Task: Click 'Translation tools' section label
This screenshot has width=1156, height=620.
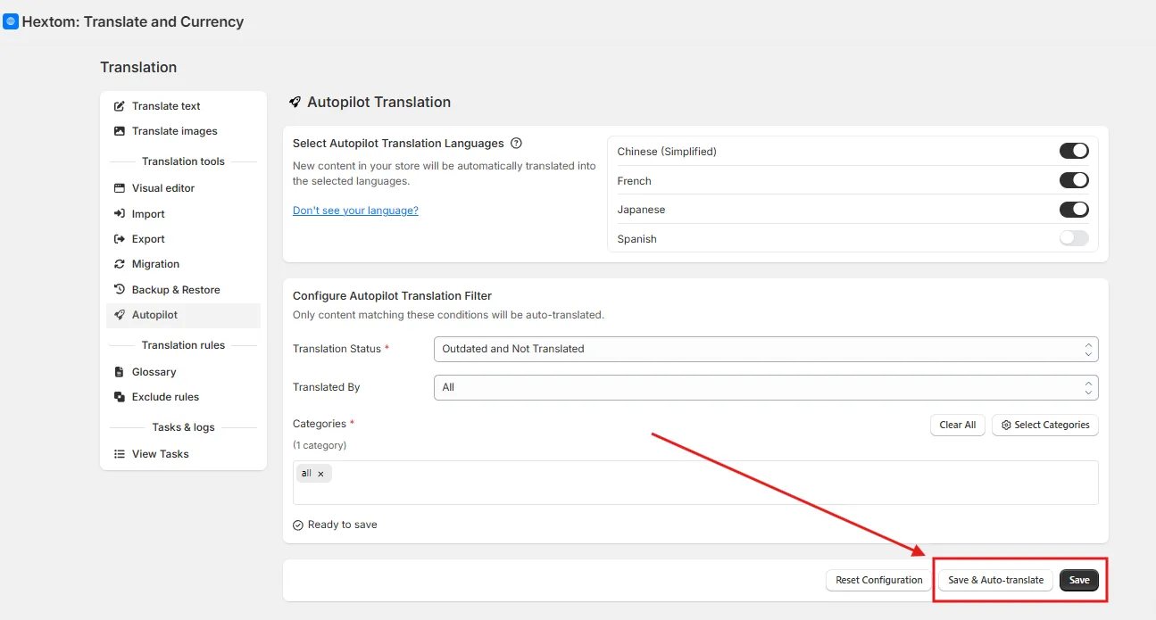Action: pos(183,161)
